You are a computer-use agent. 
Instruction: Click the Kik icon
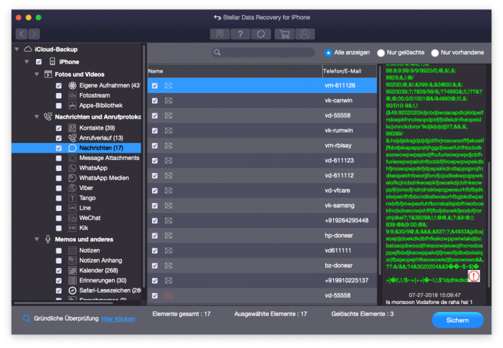(x=73, y=228)
